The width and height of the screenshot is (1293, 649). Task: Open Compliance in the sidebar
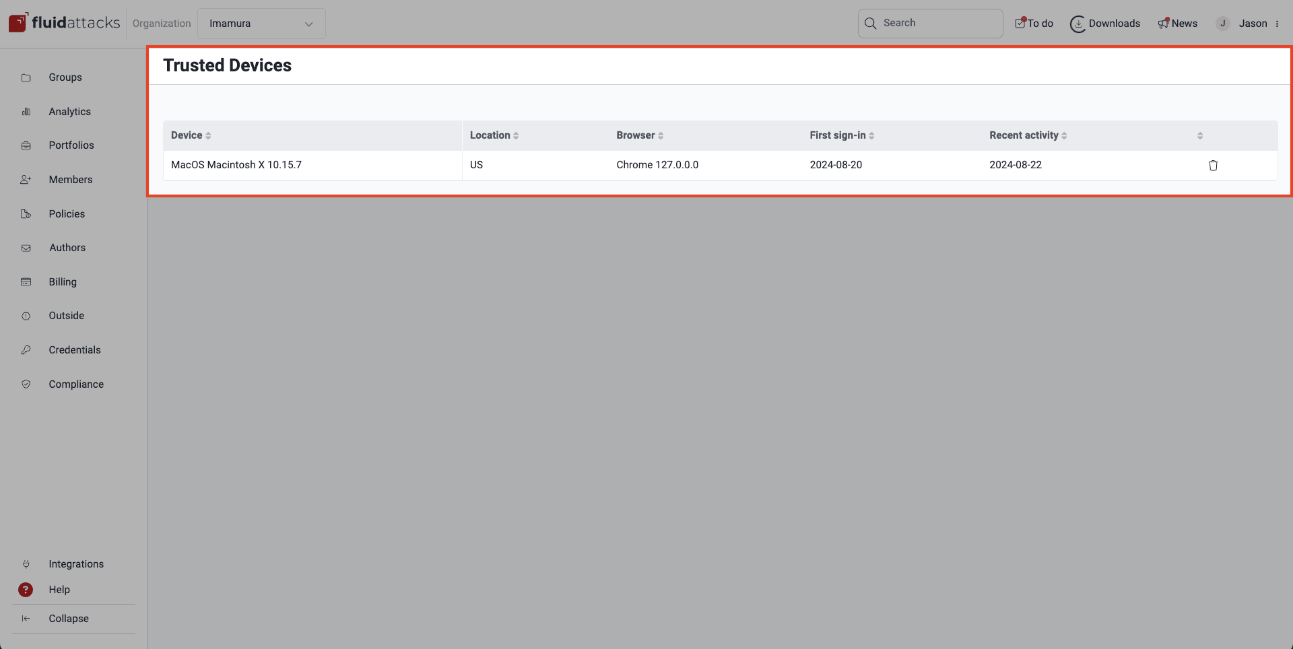tap(76, 384)
